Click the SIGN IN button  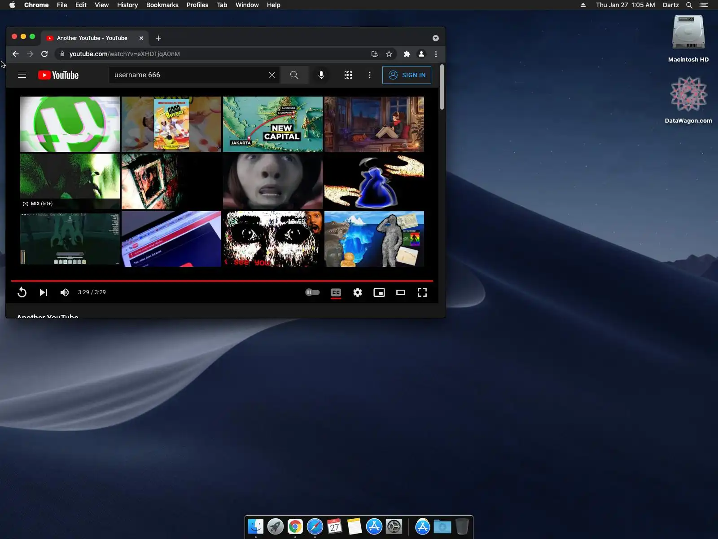tap(407, 75)
